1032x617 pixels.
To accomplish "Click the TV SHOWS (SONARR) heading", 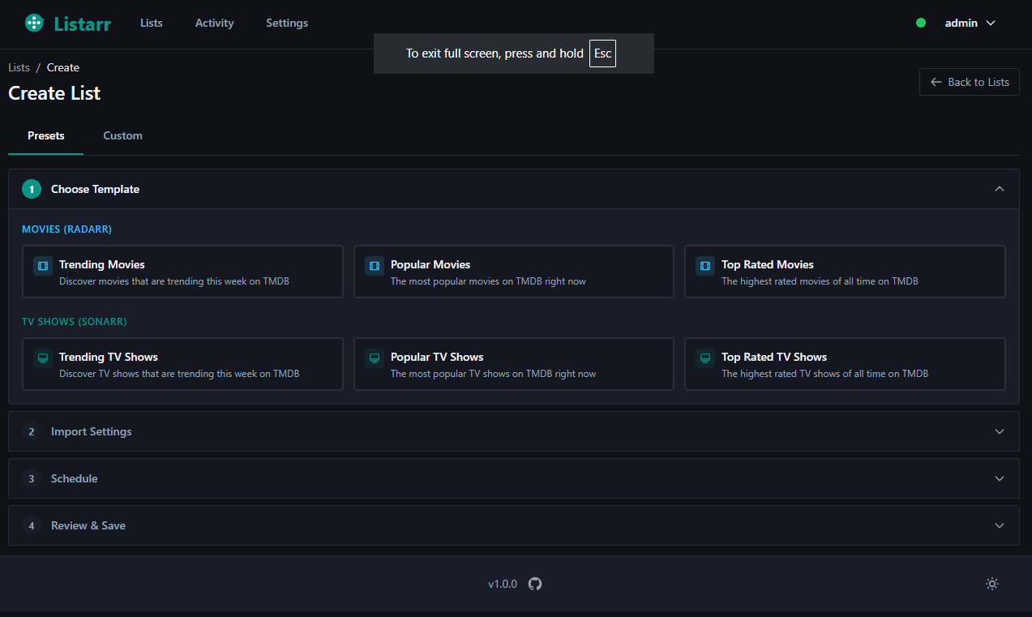I will (75, 322).
